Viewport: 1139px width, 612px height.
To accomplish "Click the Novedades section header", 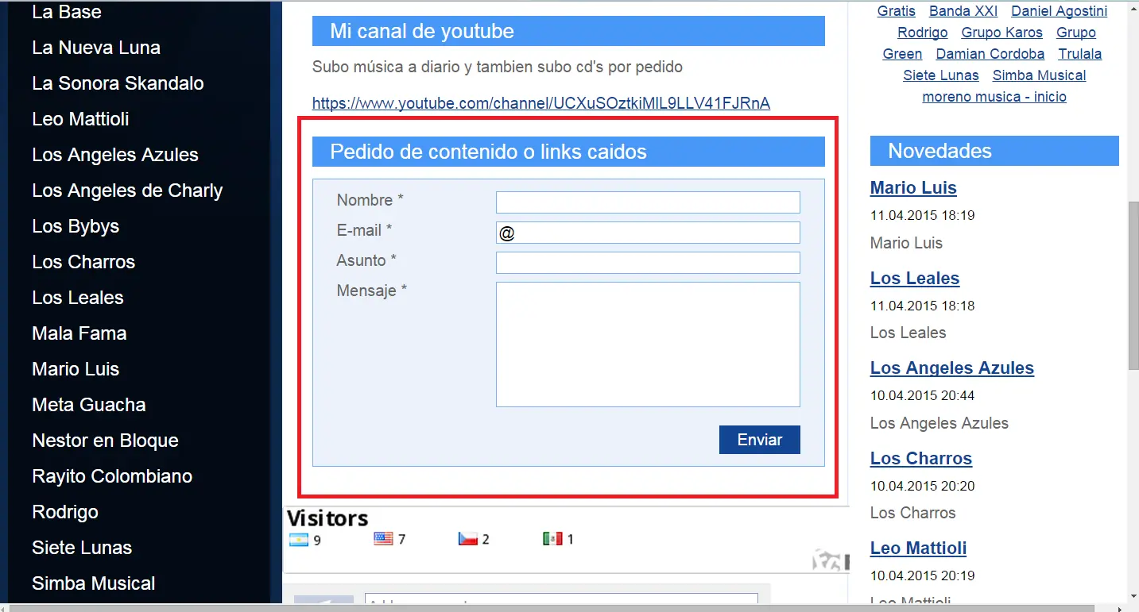I will (994, 151).
